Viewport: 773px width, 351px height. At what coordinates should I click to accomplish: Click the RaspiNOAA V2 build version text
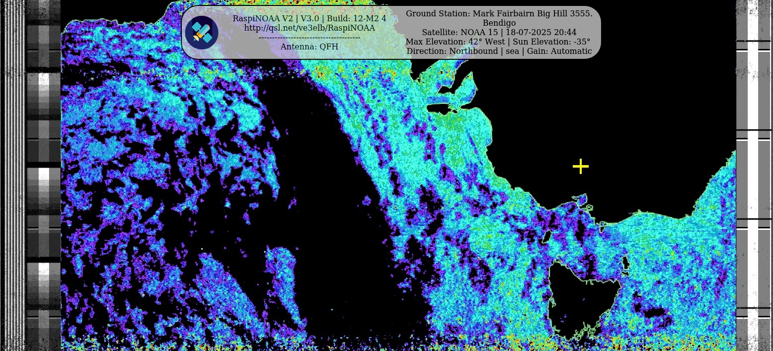coord(309,19)
